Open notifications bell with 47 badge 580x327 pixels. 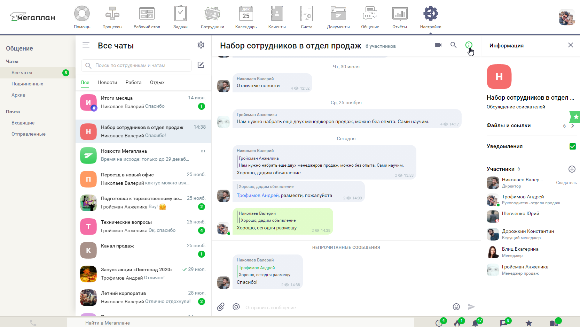click(x=476, y=323)
